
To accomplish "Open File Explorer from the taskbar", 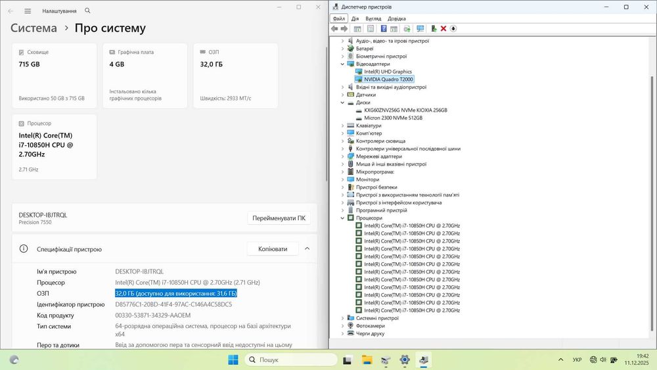I will coord(367,359).
